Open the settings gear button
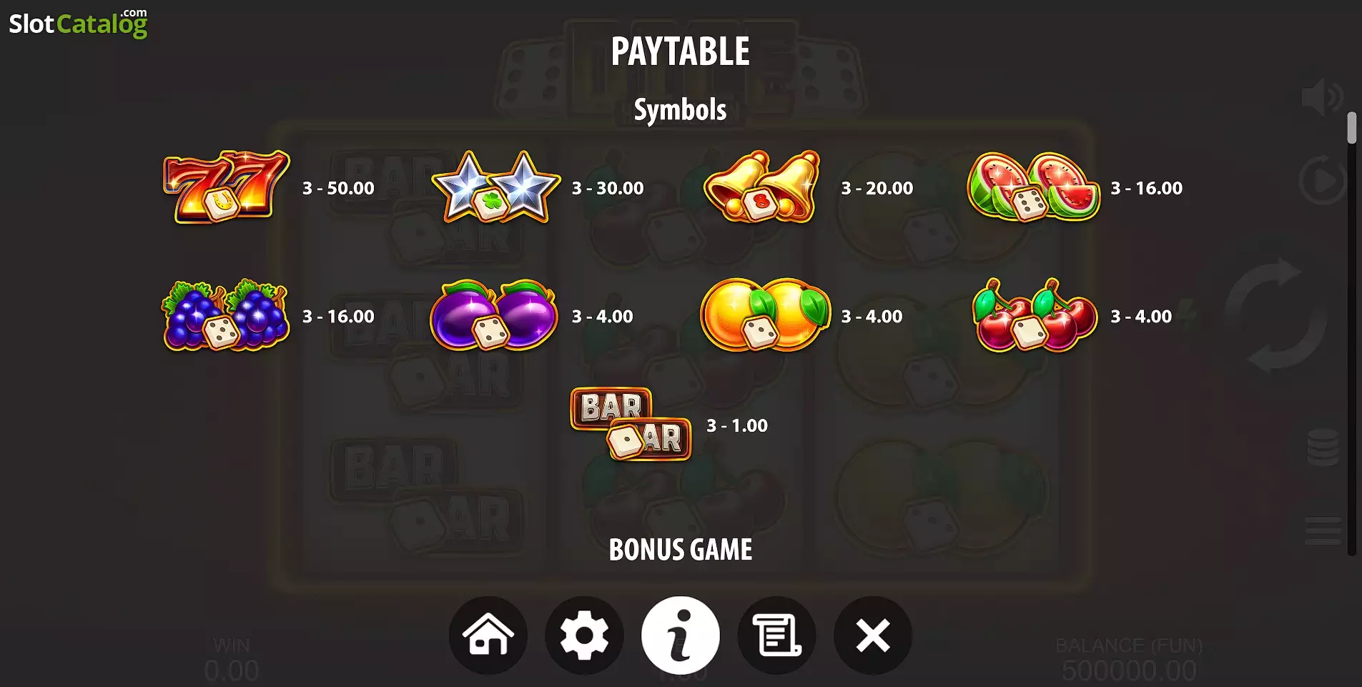Viewport: 1362px width, 687px height. [584, 635]
